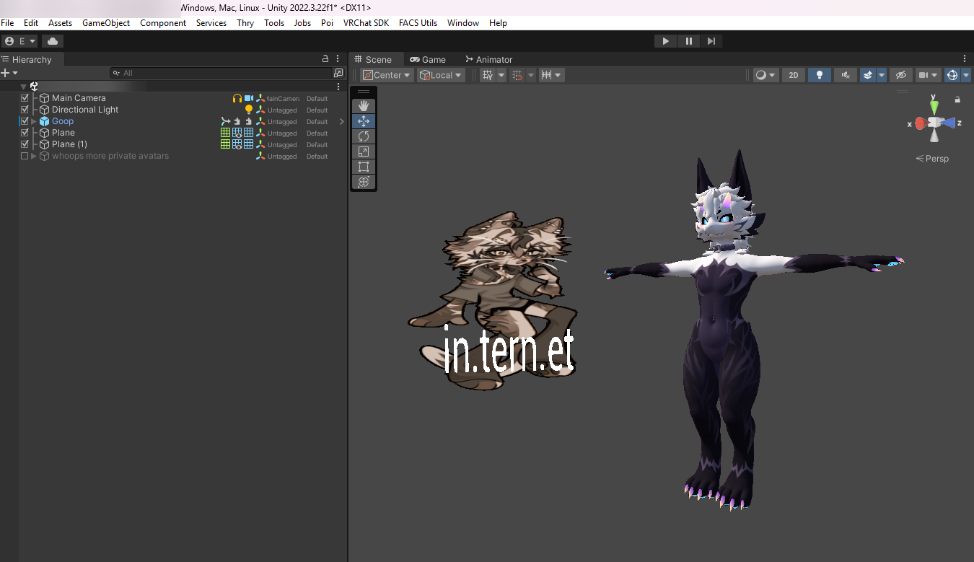Viewport: 974px width, 562px height.
Task: Select the Rect tool
Action: [364, 167]
